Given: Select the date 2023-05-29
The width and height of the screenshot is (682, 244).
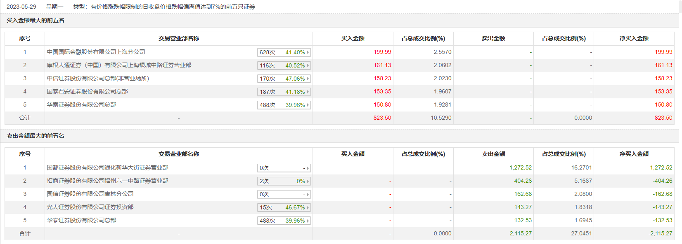Looking at the screenshot, I should (x=21, y=7).
